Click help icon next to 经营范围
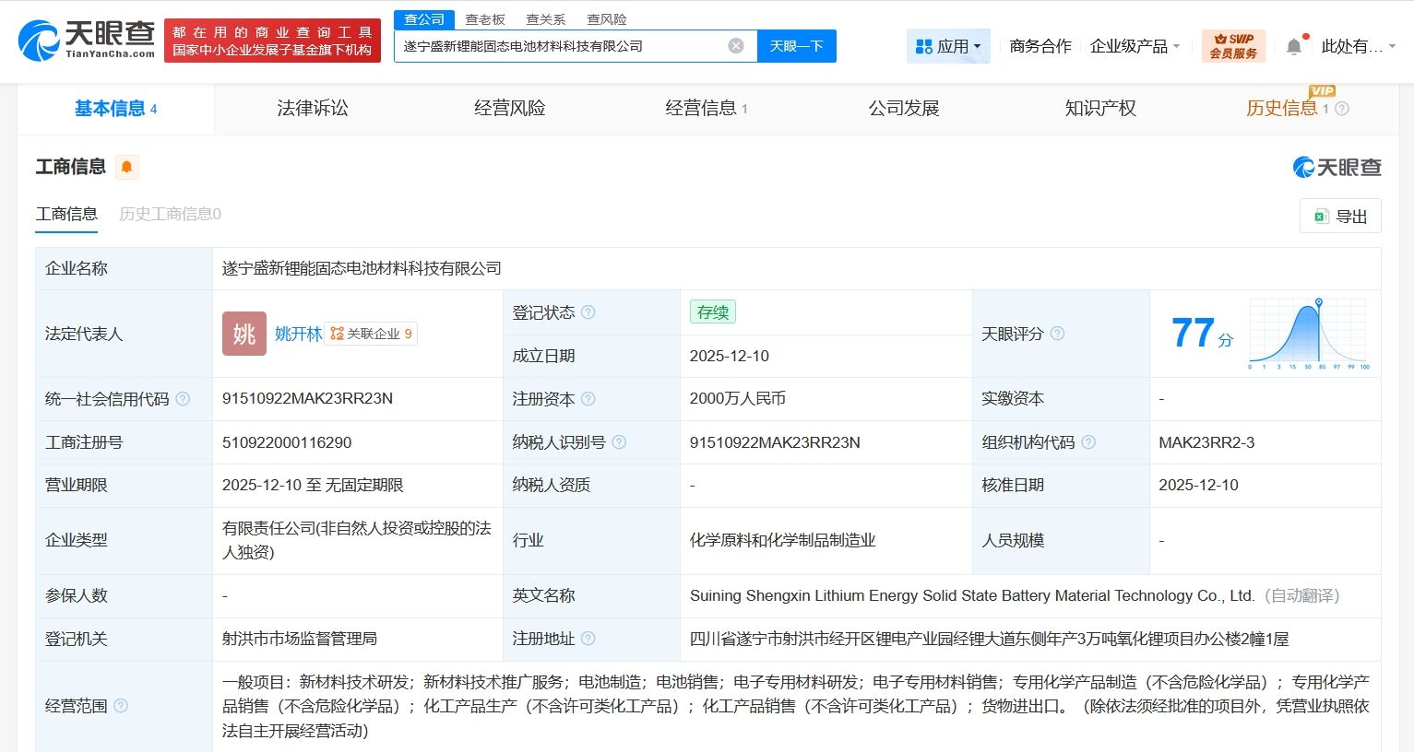1414x752 pixels. (121, 706)
